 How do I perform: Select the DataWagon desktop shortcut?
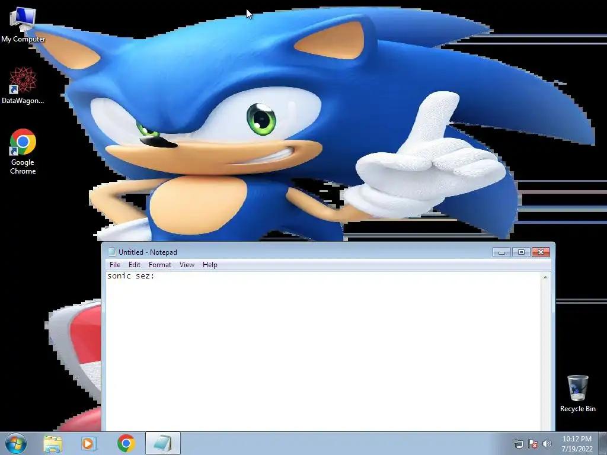[x=23, y=85]
